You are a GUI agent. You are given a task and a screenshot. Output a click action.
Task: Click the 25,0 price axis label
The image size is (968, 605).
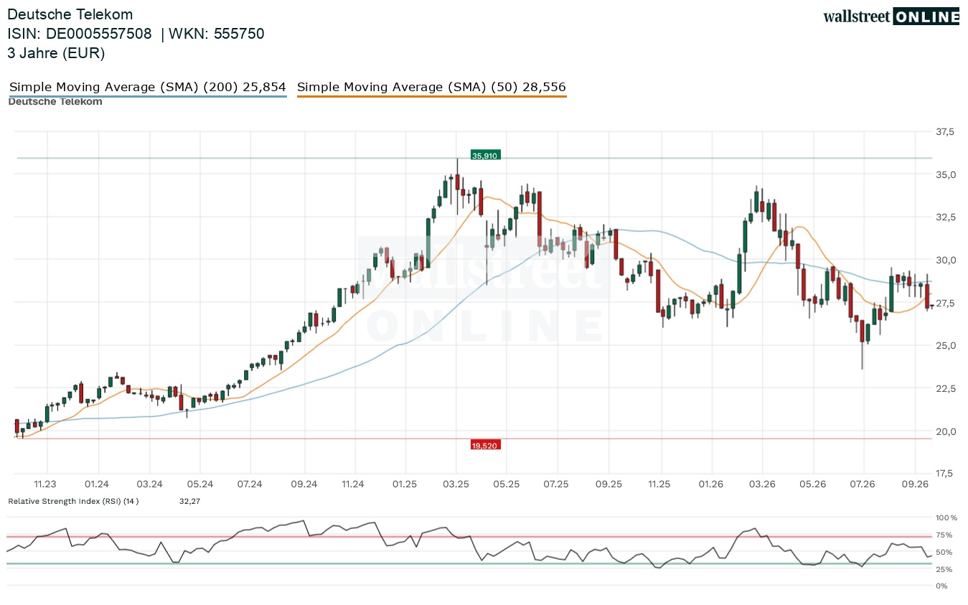pyautogui.click(x=945, y=345)
